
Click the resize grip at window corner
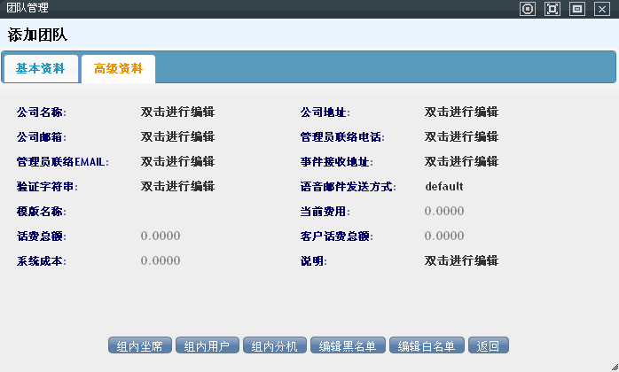613,366
